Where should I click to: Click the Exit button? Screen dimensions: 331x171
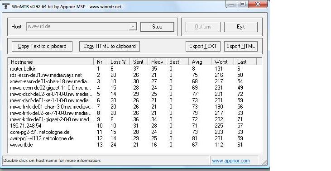[x=240, y=27]
